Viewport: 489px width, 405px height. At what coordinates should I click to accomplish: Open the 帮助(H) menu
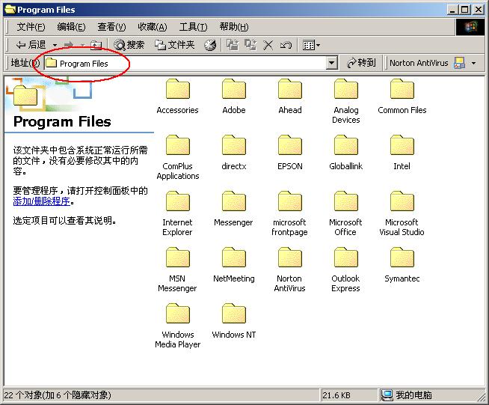point(234,27)
